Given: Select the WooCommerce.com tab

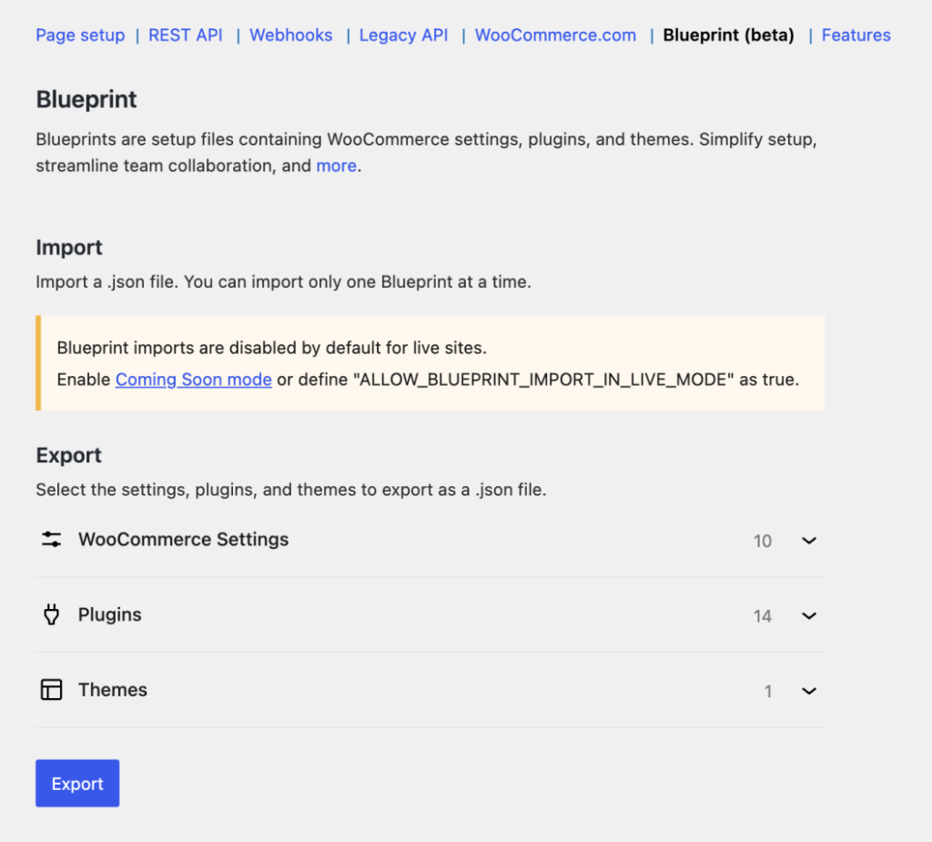Looking at the screenshot, I should point(555,36).
